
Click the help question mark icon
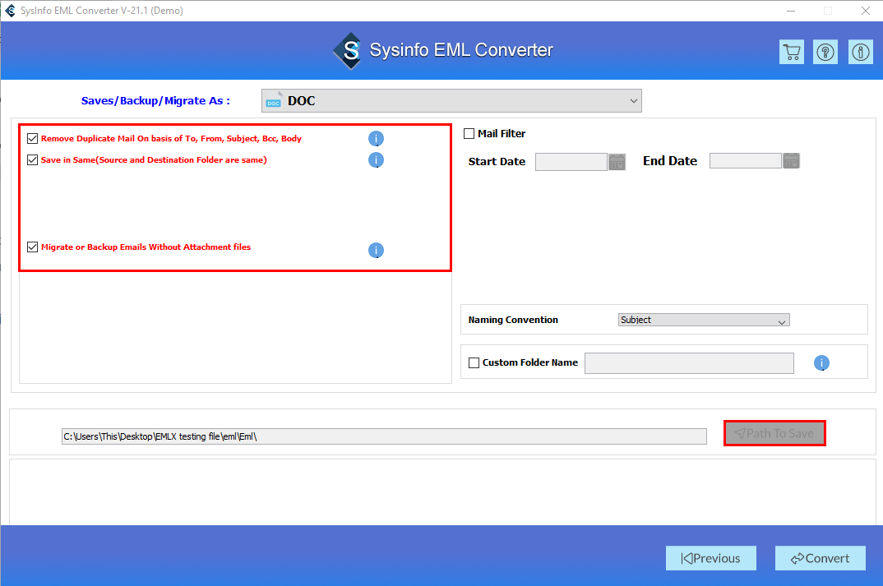[x=825, y=51]
